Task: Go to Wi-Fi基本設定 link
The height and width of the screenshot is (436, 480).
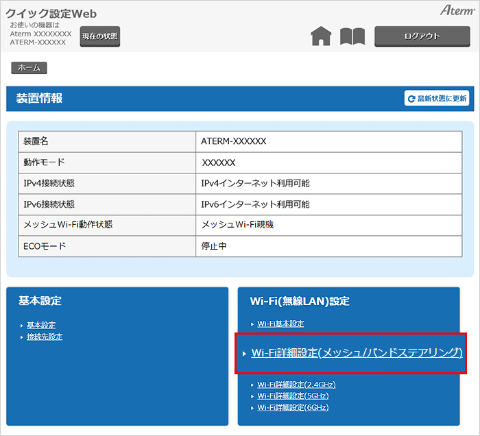Action: point(280,324)
